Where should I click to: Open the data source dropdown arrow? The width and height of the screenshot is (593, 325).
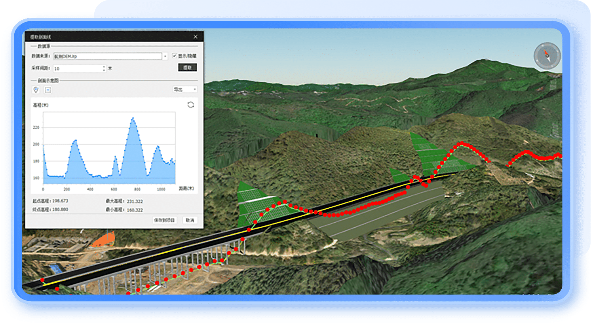click(165, 57)
